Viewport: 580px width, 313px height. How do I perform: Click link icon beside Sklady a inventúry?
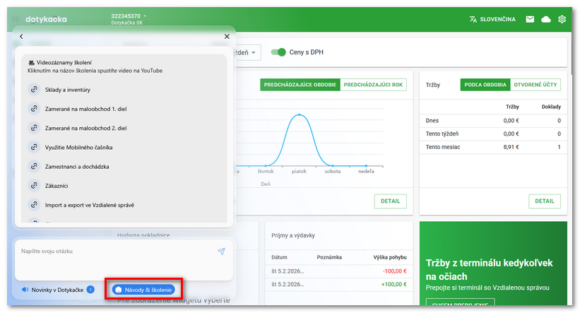point(34,90)
